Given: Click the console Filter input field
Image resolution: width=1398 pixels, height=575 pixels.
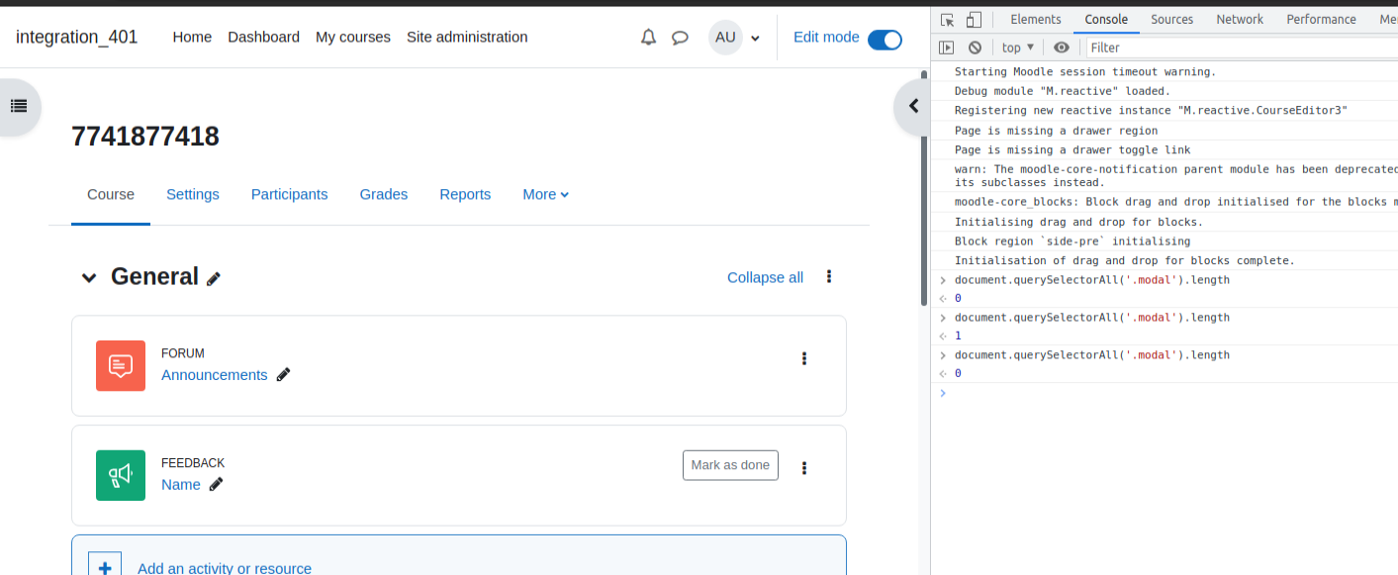Looking at the screenshot, I should click(1242, 48).
